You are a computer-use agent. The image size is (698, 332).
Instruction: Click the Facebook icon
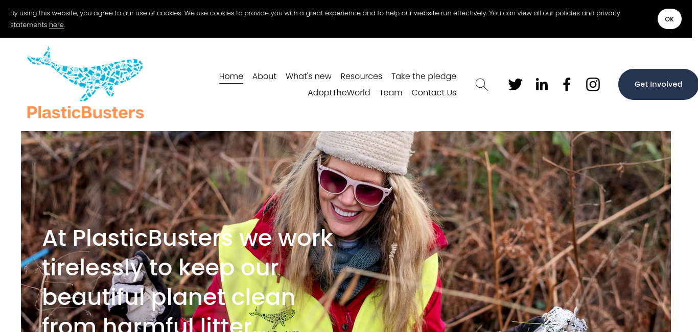tap(567, 85)
